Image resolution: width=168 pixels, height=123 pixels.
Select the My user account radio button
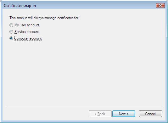11,25
